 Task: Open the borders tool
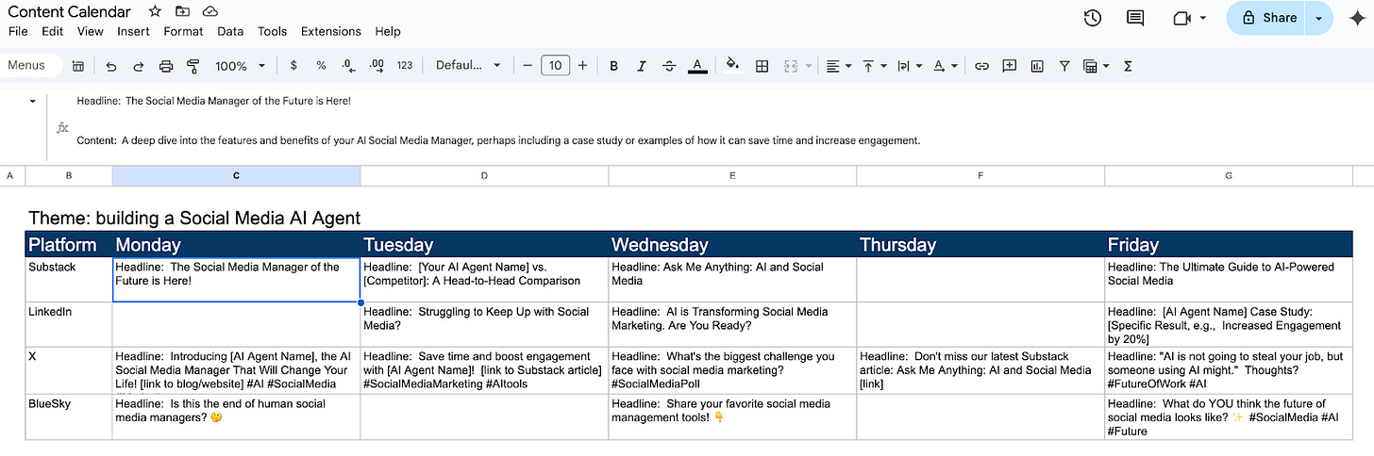[762, 66]
